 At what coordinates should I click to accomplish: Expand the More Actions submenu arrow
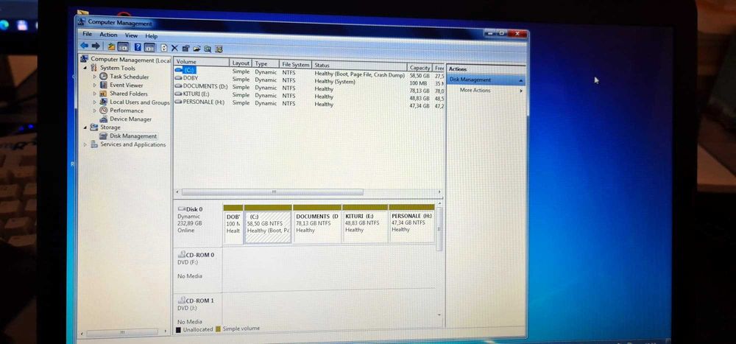pyautogui.click(x=521, y=91)
